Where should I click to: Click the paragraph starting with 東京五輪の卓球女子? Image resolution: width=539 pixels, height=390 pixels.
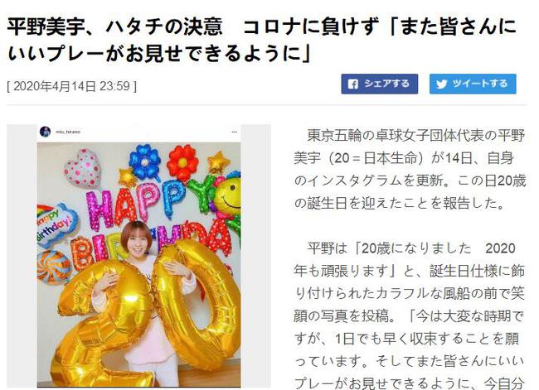[x=410, y=169]
